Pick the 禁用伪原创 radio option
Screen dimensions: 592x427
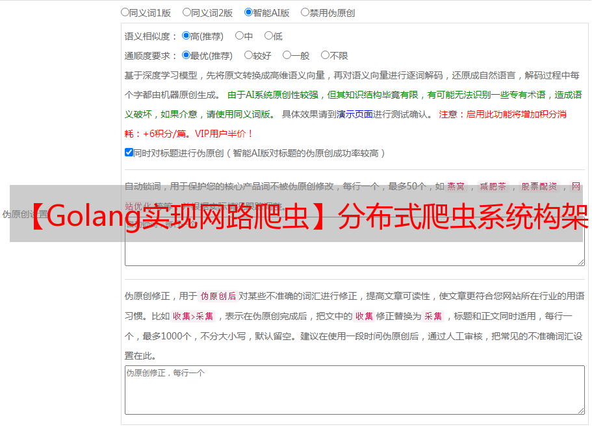[305, 12]
